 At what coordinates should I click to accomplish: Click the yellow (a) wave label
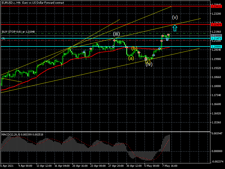[x=131, y=58]
